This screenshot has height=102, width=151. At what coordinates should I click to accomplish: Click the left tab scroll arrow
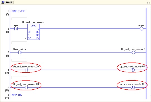(x=147, y=3)
